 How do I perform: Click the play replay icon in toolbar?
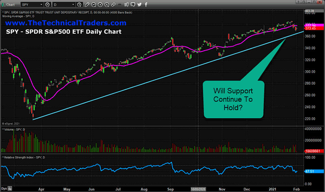(x=100, y=4)
